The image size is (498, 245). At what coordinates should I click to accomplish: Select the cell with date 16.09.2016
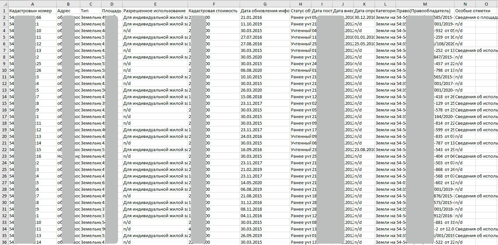265,149
